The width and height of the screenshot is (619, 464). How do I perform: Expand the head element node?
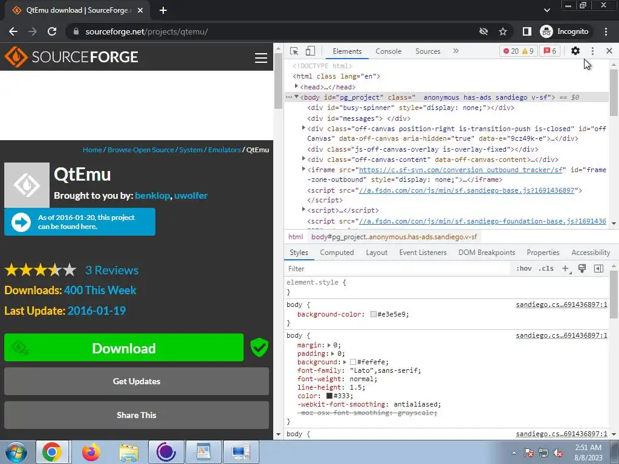point(296,86)
